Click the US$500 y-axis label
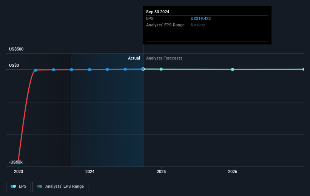 point(16,49)
